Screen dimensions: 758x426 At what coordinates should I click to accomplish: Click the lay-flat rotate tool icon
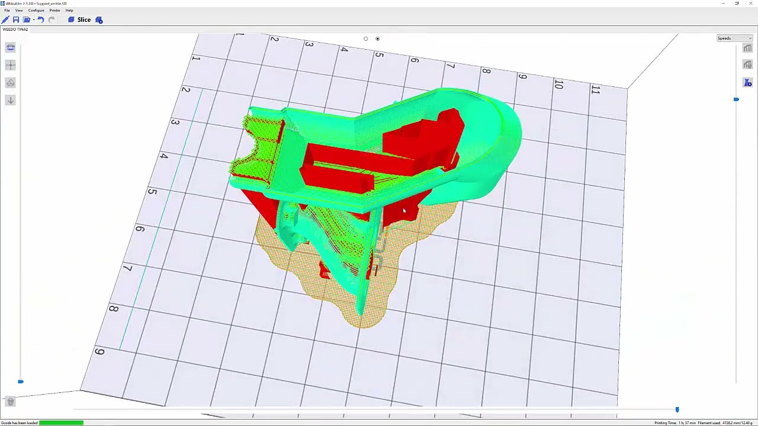(11, 83)
